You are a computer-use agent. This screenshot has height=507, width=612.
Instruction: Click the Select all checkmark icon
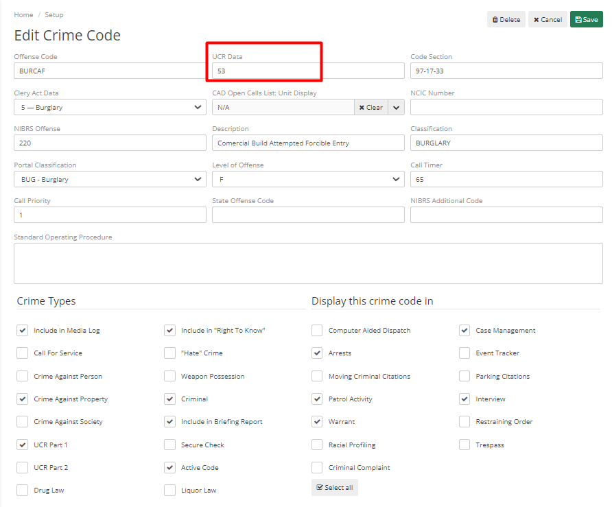click(321, 487)
